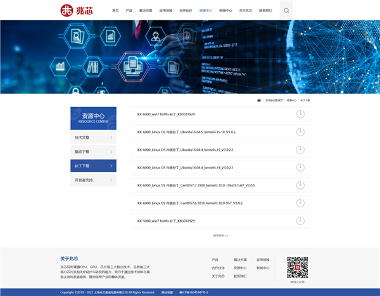Click the footer 新闻中心 link

pos(263,268)
